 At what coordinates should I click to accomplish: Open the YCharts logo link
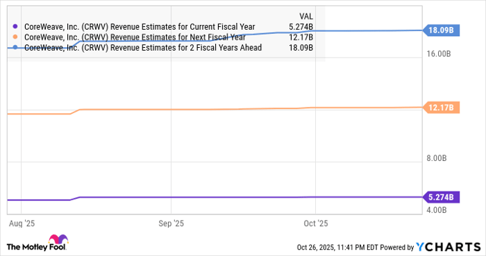click(449, 247)
